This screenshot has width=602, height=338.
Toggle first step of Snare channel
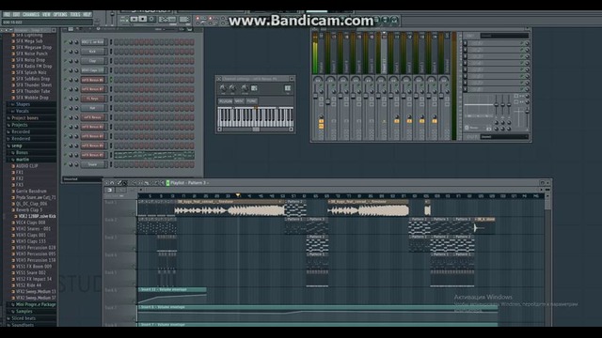point(117,164)
